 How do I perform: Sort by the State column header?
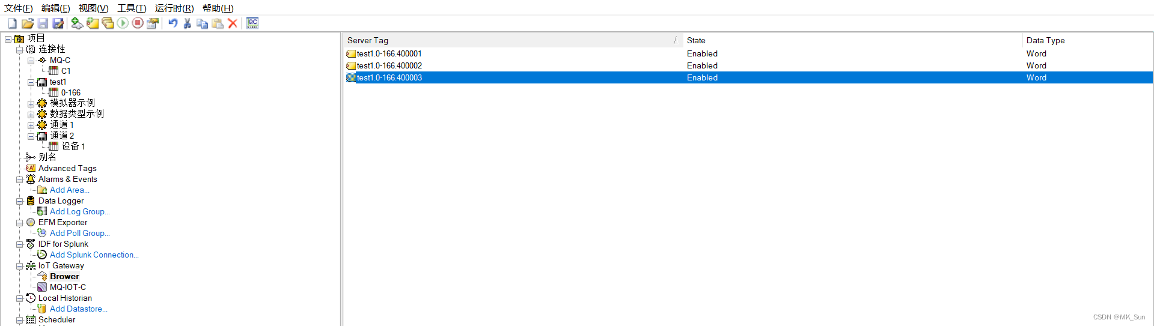(853, 40)
